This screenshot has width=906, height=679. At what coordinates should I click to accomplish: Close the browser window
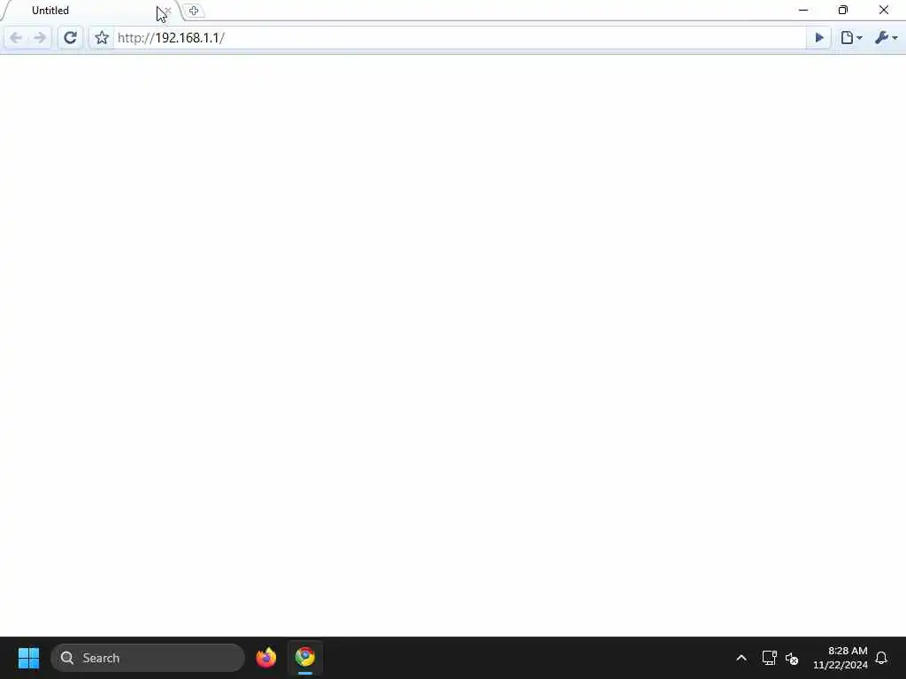click(x=884, y=10)
